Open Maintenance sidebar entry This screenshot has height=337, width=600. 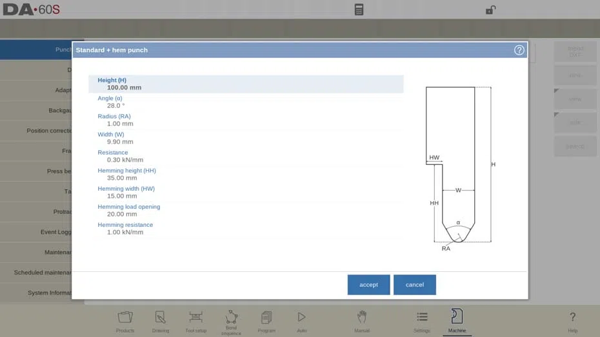tap(36, 252)
